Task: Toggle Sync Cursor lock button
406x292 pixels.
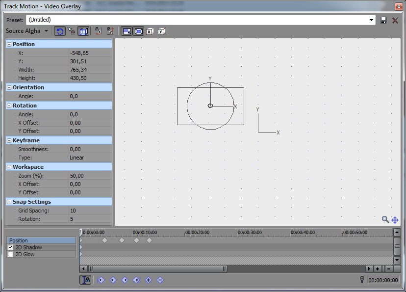Action: pyautogui.click(x=86, y=280)
